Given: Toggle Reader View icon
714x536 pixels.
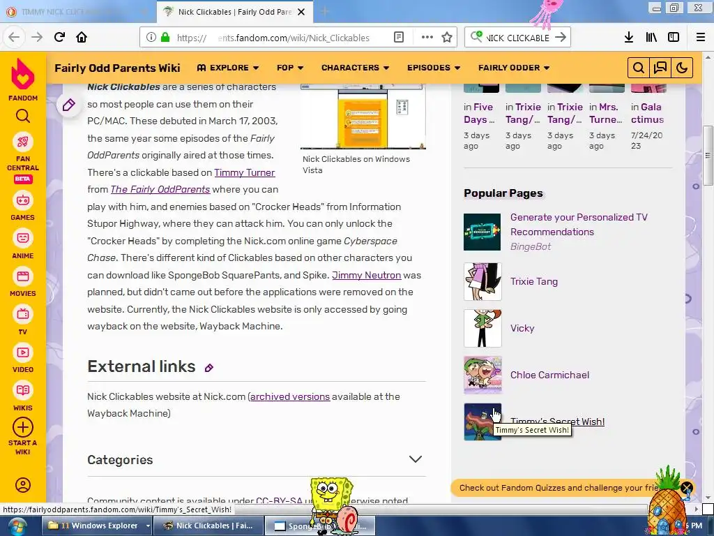Looking at the screenshot, I should (x=398, y=38).
